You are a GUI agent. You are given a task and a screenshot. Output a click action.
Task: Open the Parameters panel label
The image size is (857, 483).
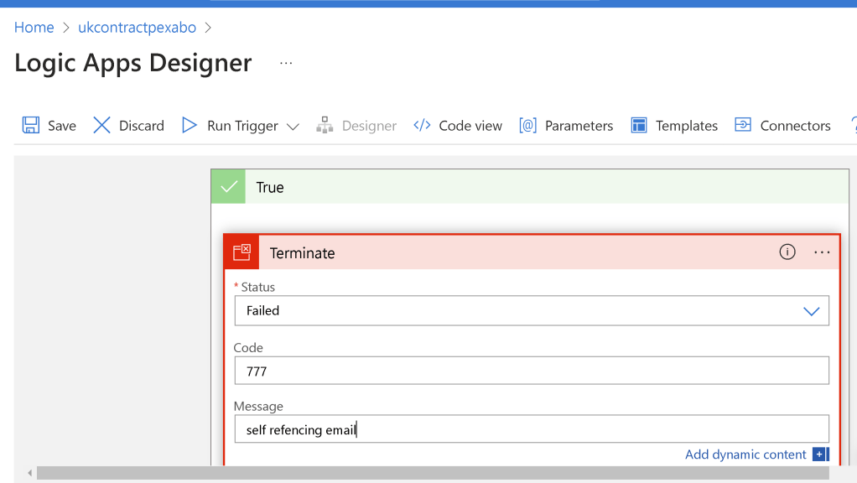pos(579,126)
